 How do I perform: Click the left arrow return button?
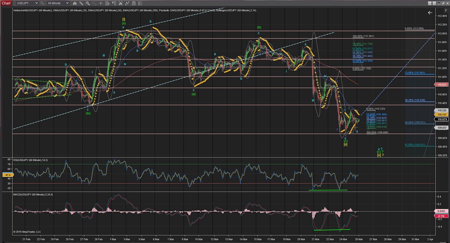click(429, 13)
